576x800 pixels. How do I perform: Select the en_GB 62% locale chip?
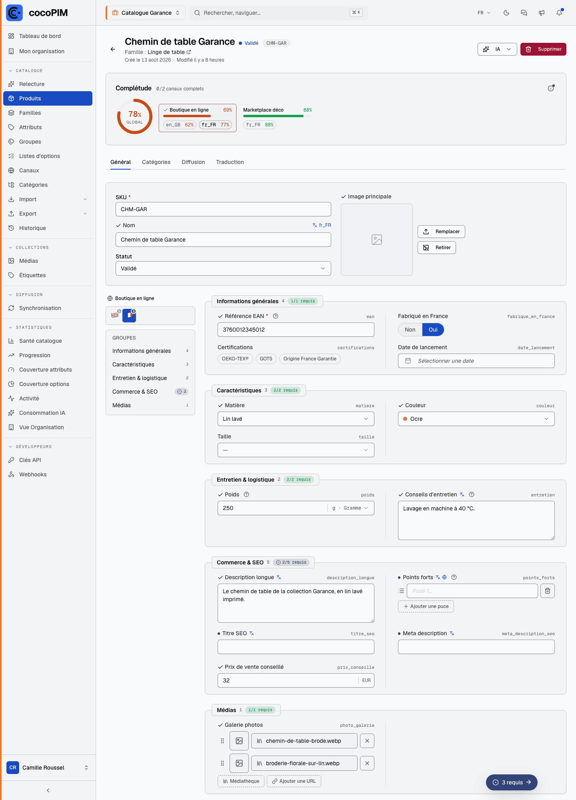[180, 125]
